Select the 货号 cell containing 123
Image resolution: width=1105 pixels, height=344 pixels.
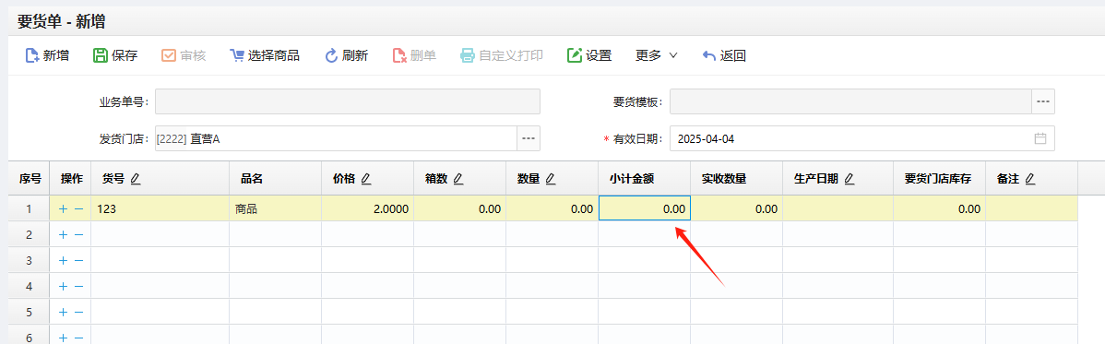(160, 208)
